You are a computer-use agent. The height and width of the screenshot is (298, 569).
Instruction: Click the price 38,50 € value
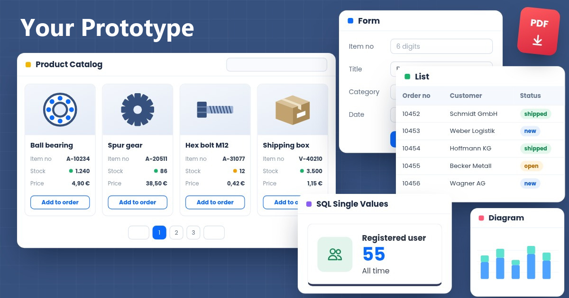pos(156,184)
